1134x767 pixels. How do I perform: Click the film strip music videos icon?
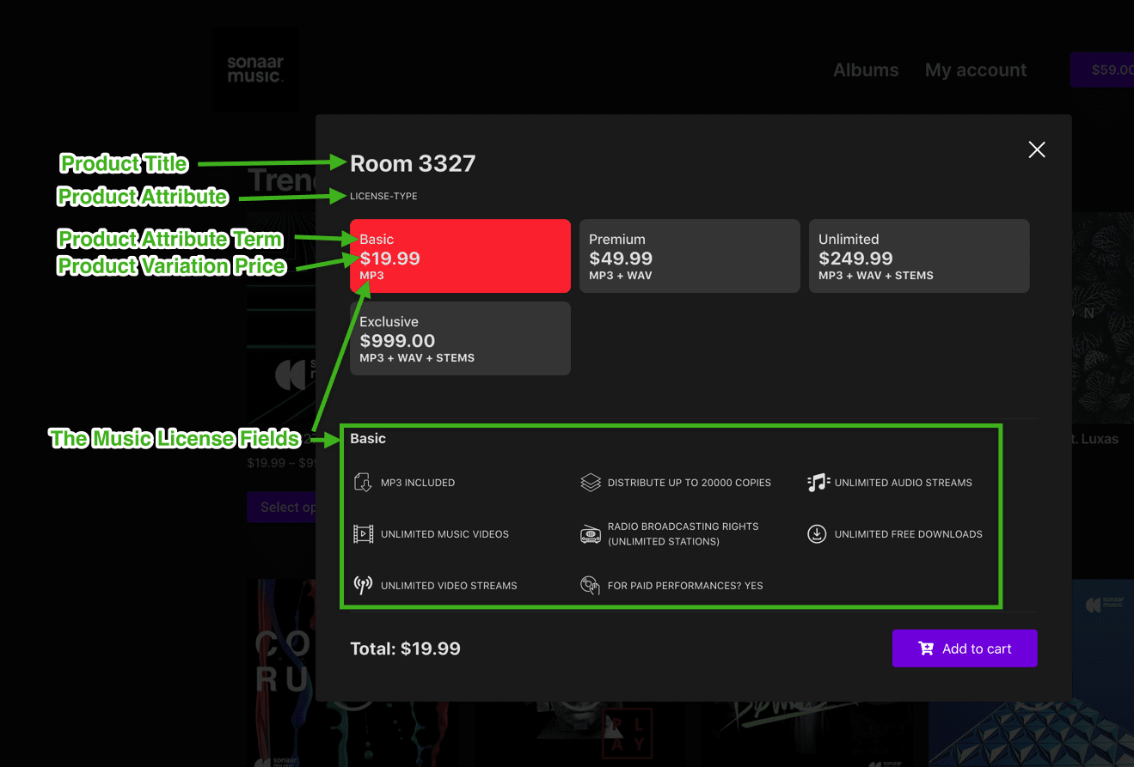point(363,534)
